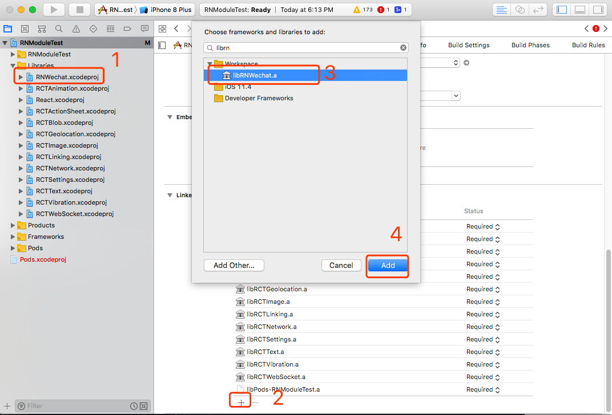The height and width of the screenshot is (415, 612).
Task: Collapse the Workspace folder in dialog
Action: click(210, 63)
